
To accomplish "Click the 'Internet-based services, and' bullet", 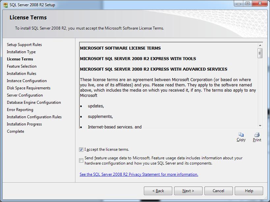I will pos(115,127).
